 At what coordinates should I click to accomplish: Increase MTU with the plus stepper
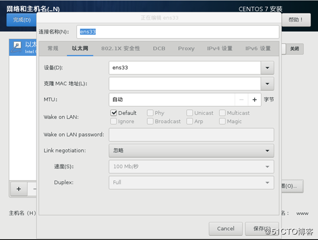point(254,99)
